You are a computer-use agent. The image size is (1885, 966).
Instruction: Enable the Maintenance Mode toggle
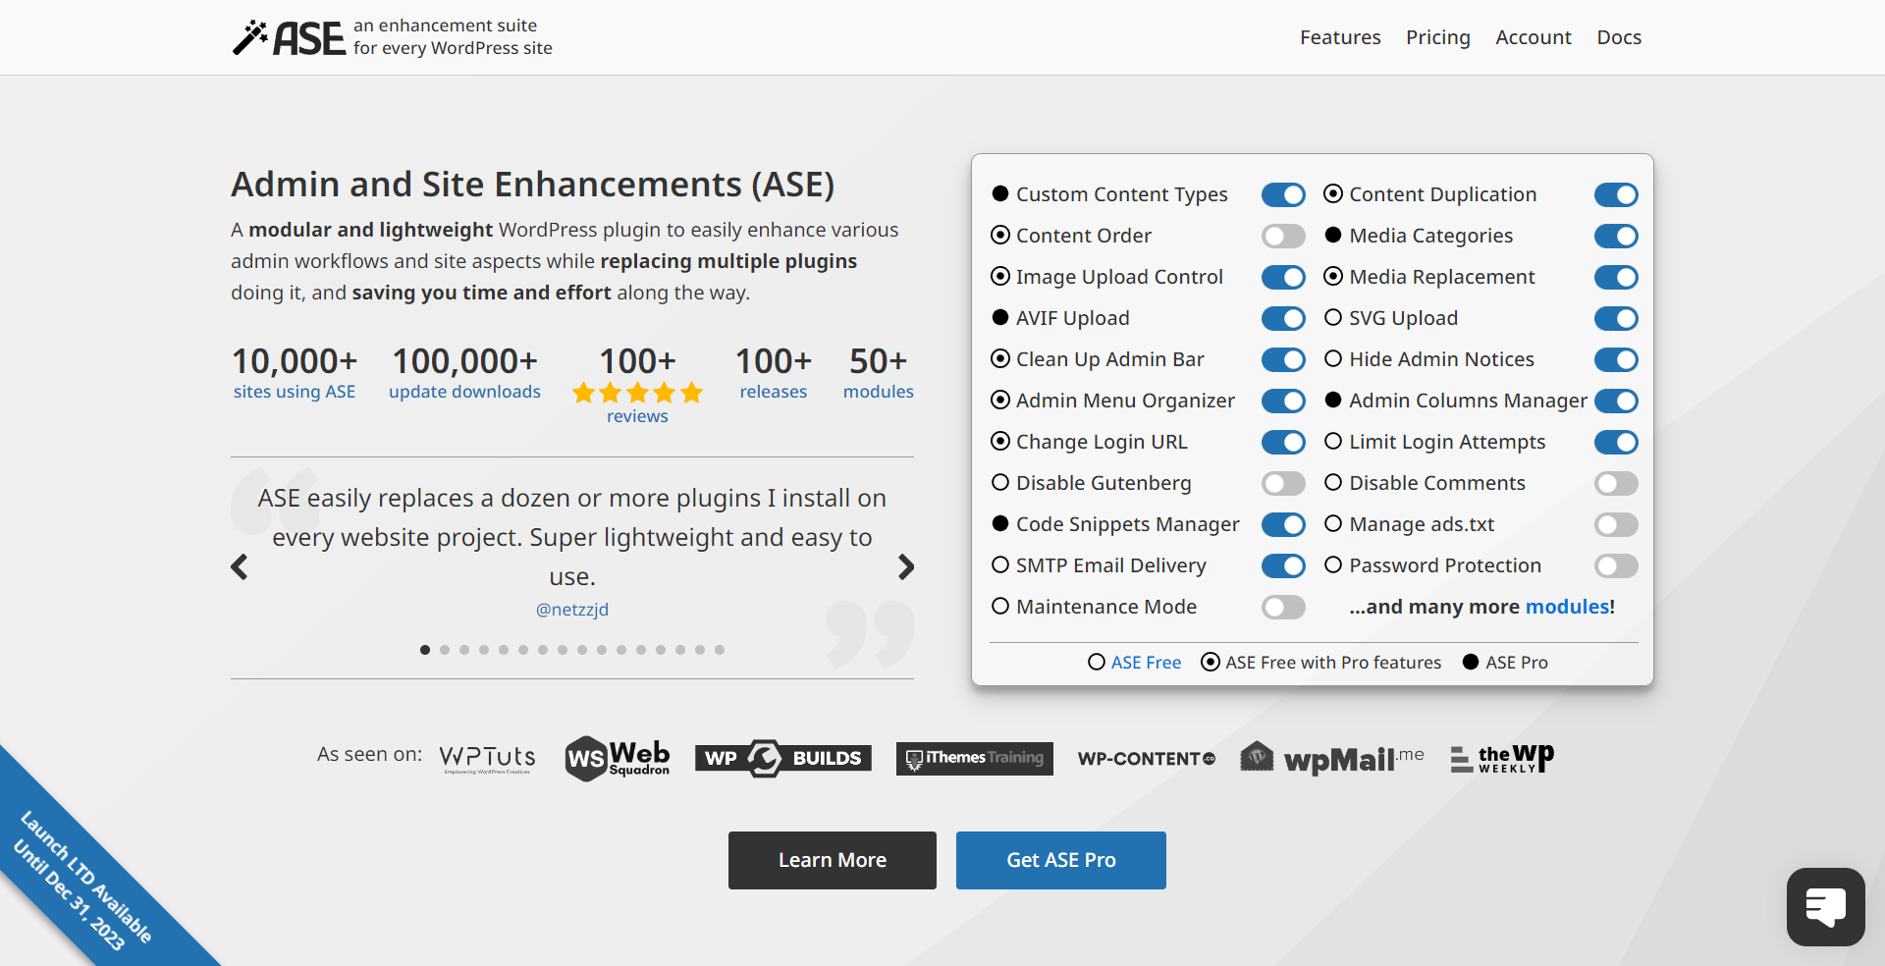pyautogui.click(x=1283, y=608)
